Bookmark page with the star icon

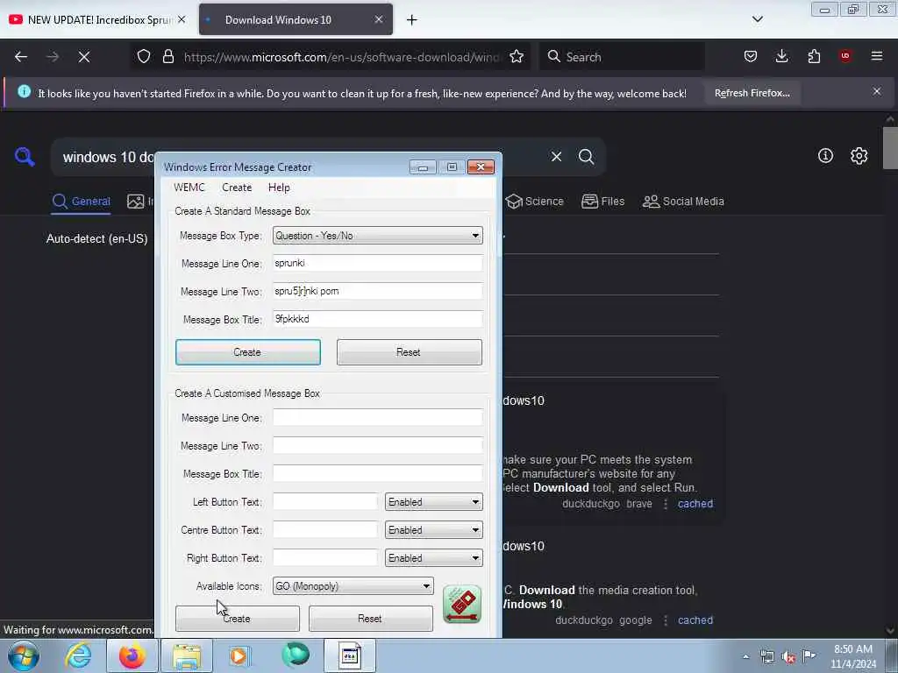click(x=517, y=57)
